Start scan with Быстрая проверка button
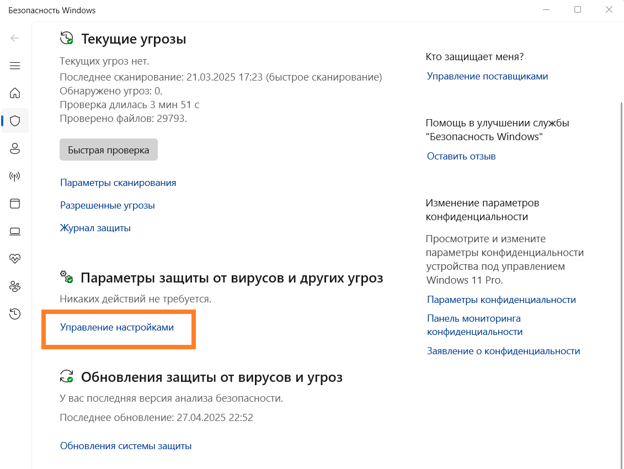Viewport: 624px width, 469px height. (x=109, y=150)
